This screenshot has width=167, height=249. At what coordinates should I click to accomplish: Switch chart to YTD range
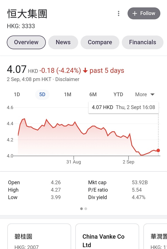coord(118,94)
